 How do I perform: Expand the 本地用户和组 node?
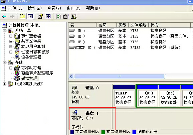click(11, 47)
